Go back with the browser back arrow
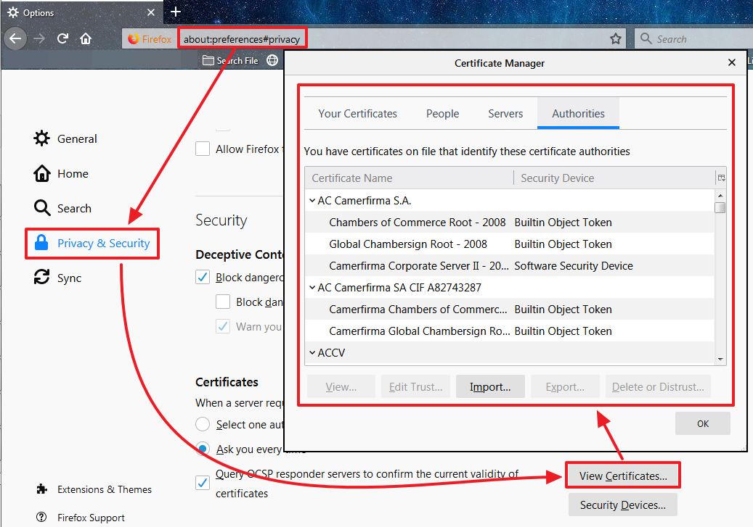 (15, 38)
